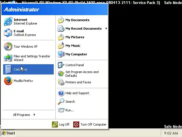182x137 pixels.
Task: Click My Computer text label
Action: 76,54
